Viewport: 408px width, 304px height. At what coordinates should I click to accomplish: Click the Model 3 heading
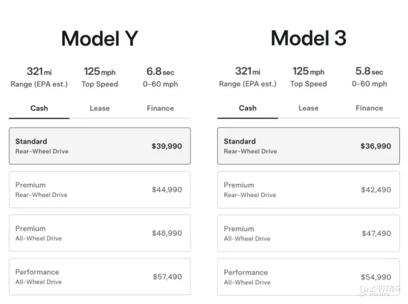point(309,39)
